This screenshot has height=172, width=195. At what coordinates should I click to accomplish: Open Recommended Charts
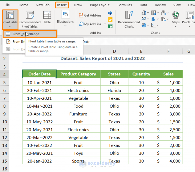129,19
